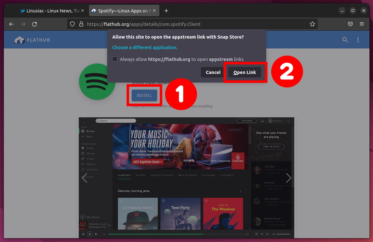Open the Ultimate Indie playlist cover
The image size is (373, 242).
138,213
